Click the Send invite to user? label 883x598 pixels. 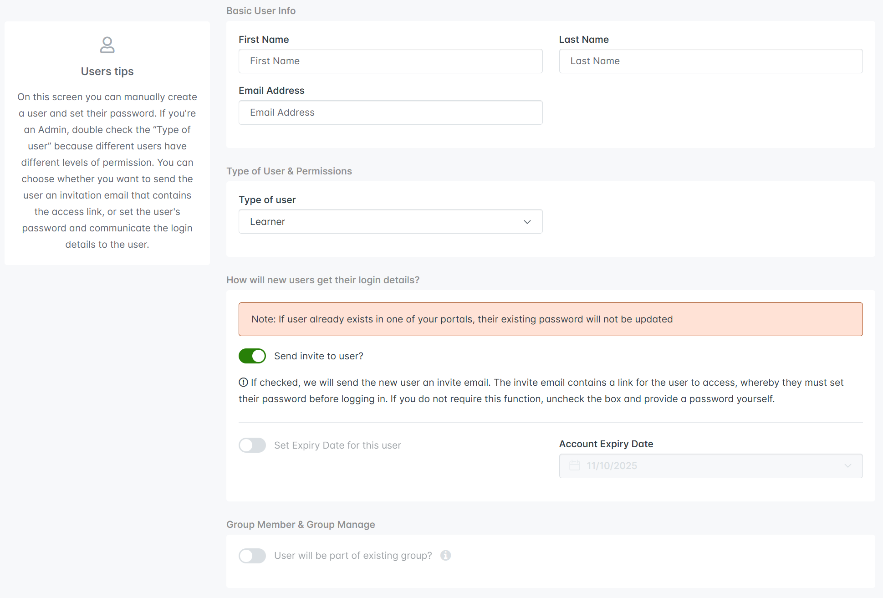click(x=318, y=356)
